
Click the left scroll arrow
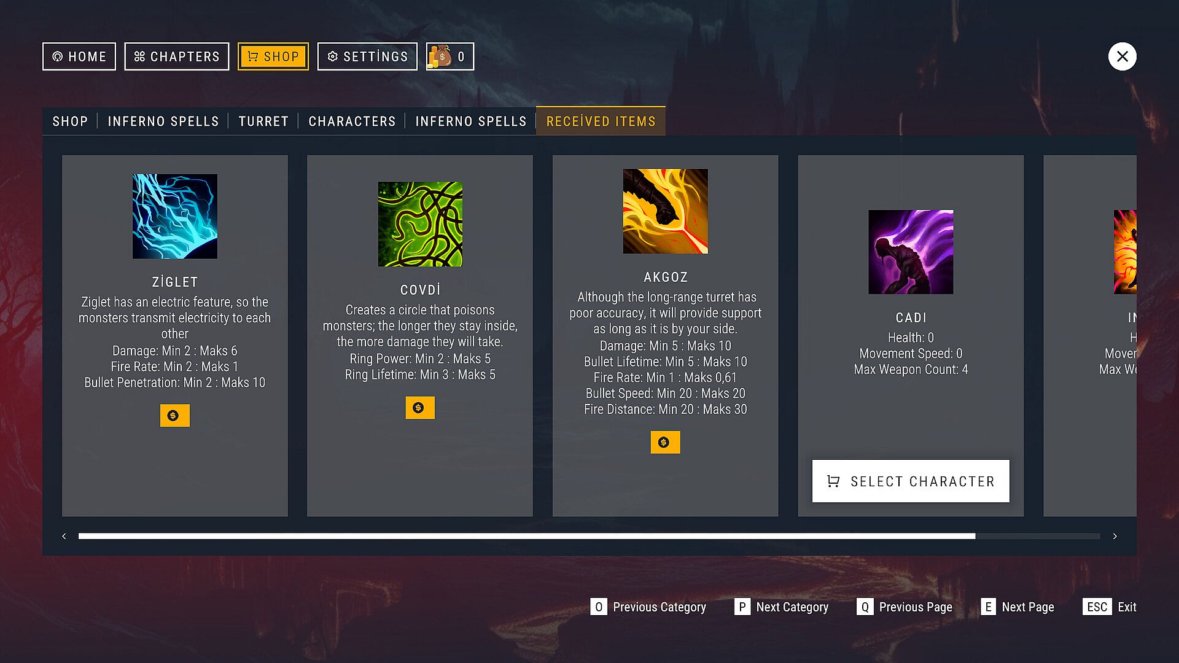pyautogui.click(x=64, y=536)
